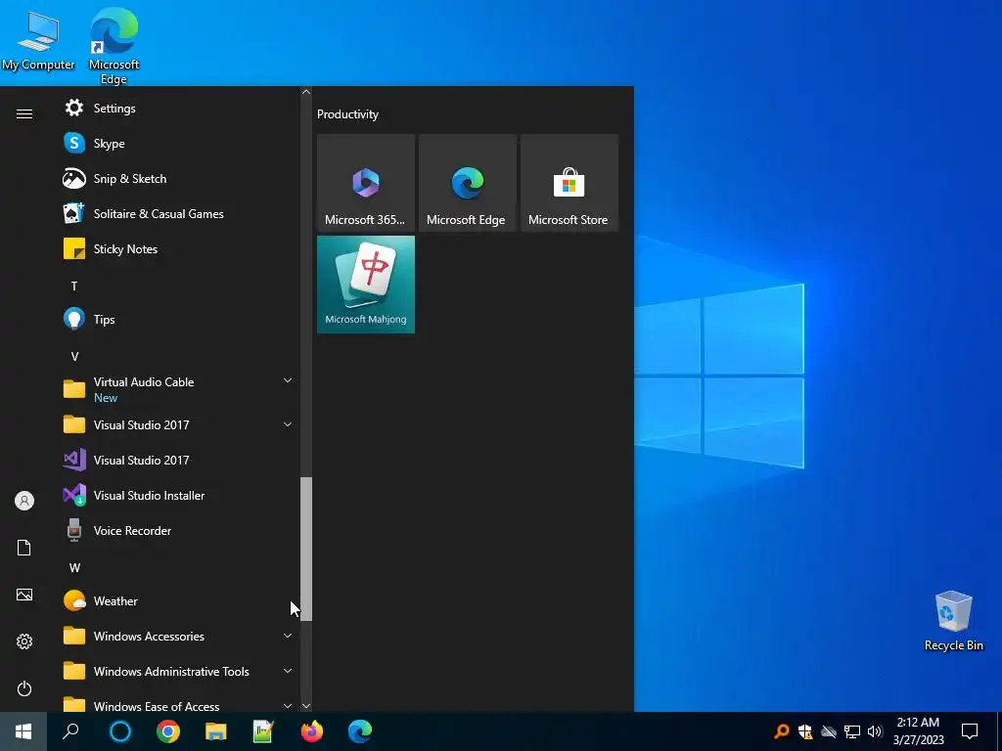Viewport: 1002px width, 751px height.
Task: Jump to the T letter header
Action: click(74, 287)
